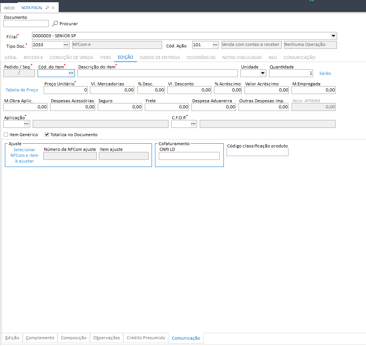This screenshot has width=366, height=346.
Task: Select the Complemento bottom tab
Action: point(40,338)
